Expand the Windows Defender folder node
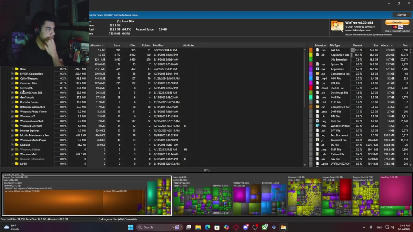This screenshot has height=232, width=413. pyautogui.click(x=12, y=126)
